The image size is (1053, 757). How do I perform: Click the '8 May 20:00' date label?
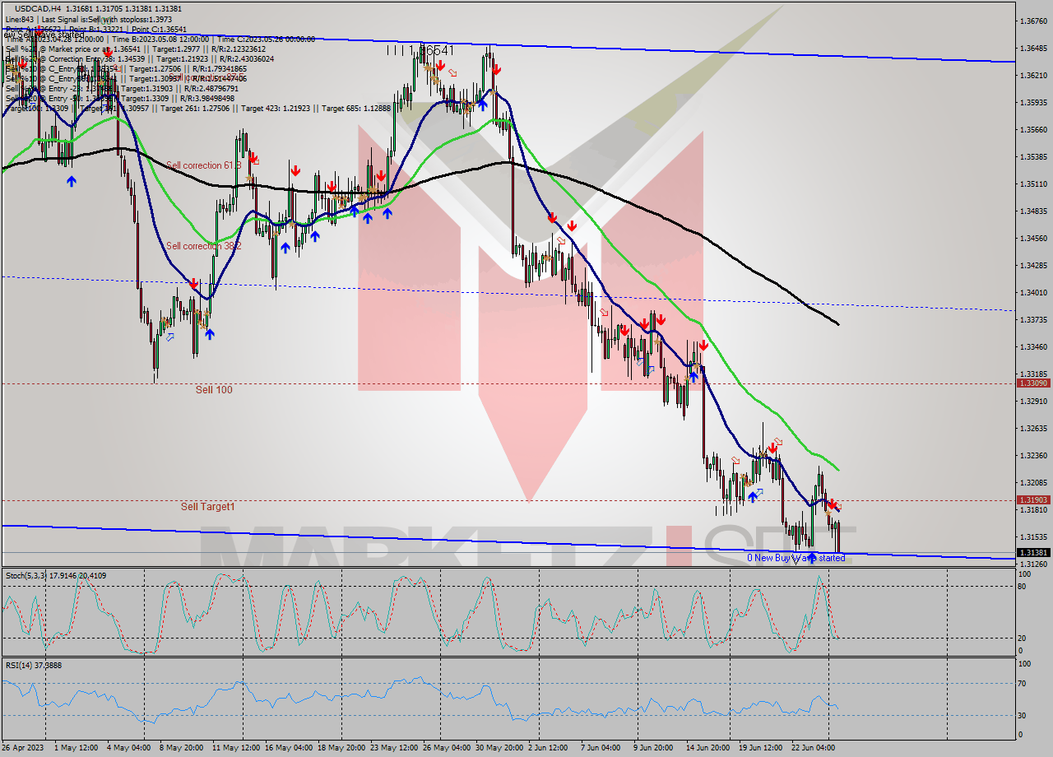pos(182,748)
